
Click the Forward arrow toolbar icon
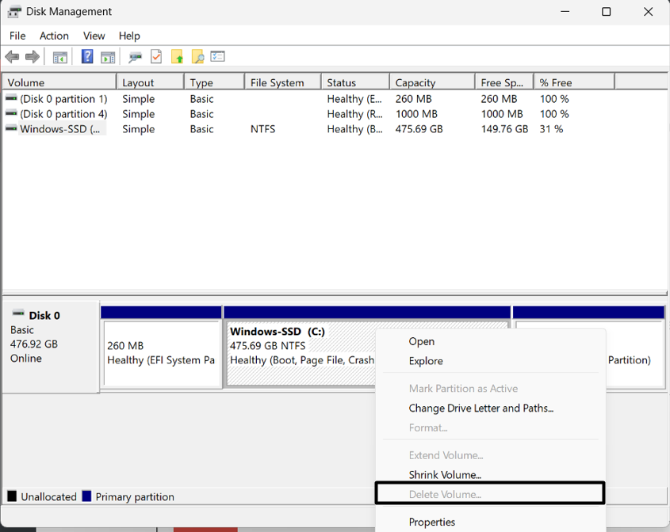point(33,57)
